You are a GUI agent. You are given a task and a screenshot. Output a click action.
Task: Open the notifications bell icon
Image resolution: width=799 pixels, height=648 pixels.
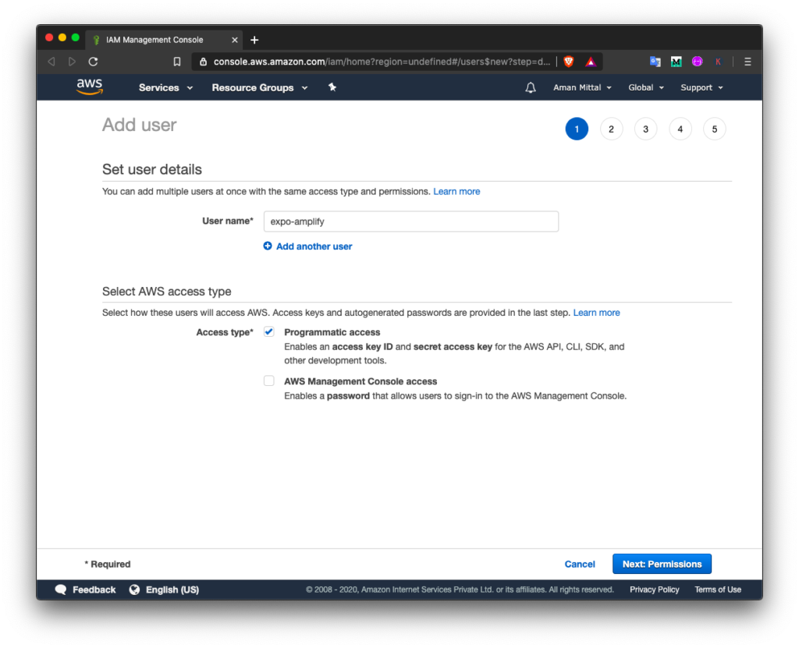[531, 87]
